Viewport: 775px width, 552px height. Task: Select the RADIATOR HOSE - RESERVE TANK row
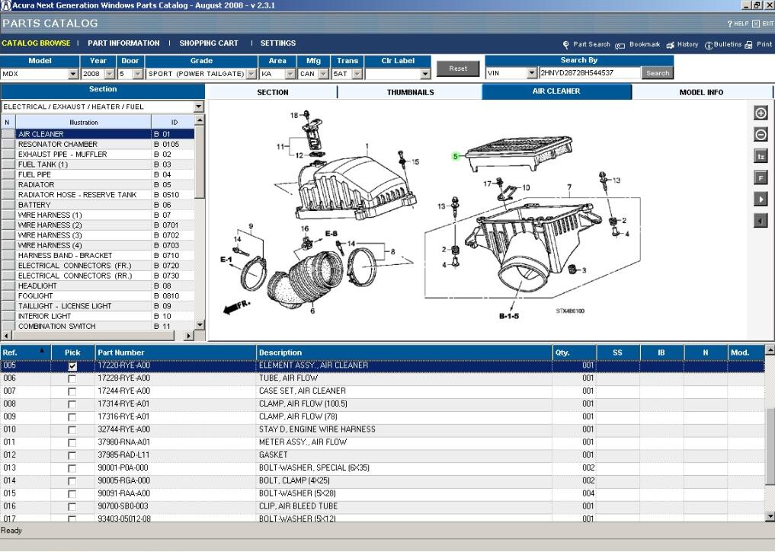pyautogui.click(x=98, y=195)
